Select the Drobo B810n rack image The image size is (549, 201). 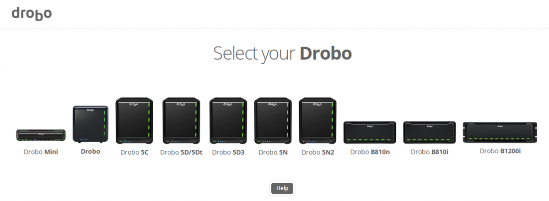[370, 133]
